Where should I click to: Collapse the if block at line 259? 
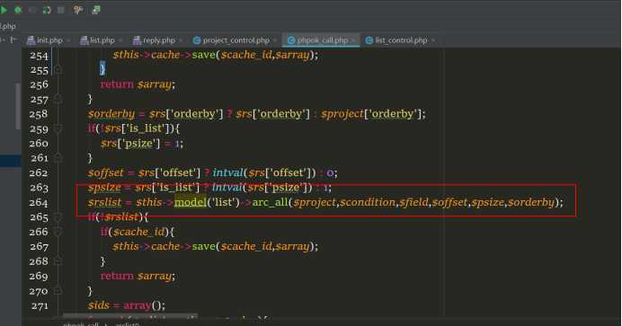[58, 128]
